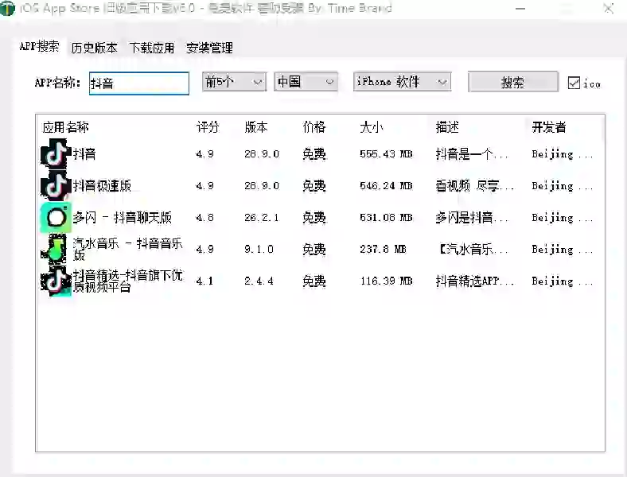Click description 看视频 尽享... cell

tap(475, 186)
